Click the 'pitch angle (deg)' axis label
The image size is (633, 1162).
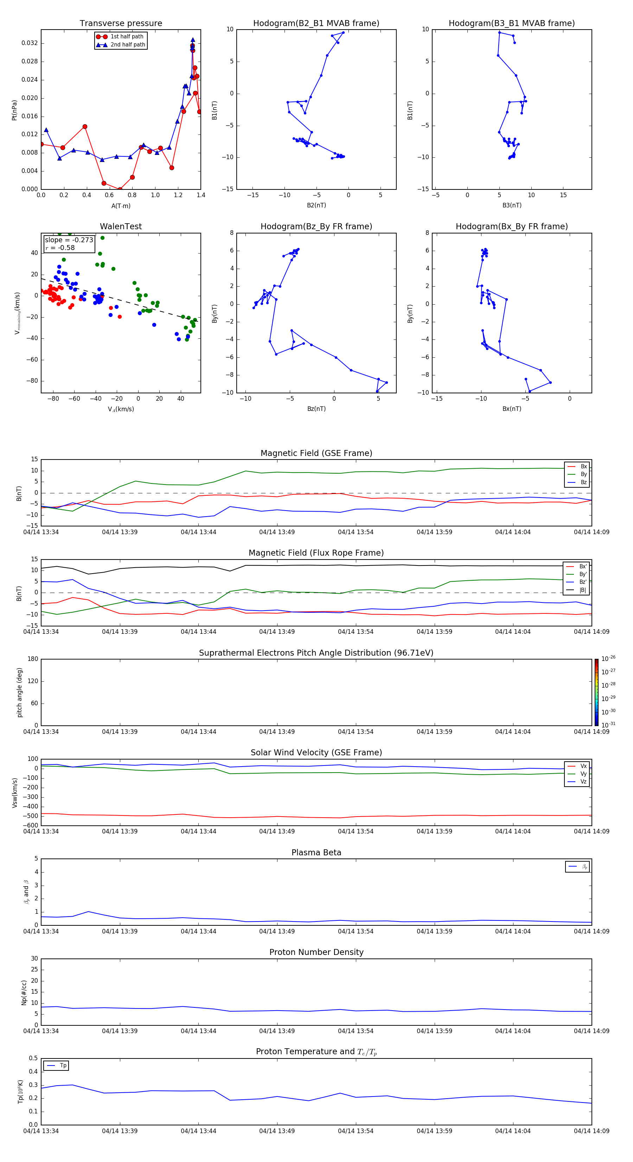pyautogui.click(x=19, y=692)
